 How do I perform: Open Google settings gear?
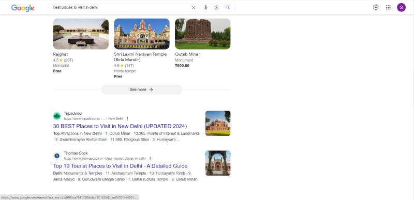tap(376, 7)
